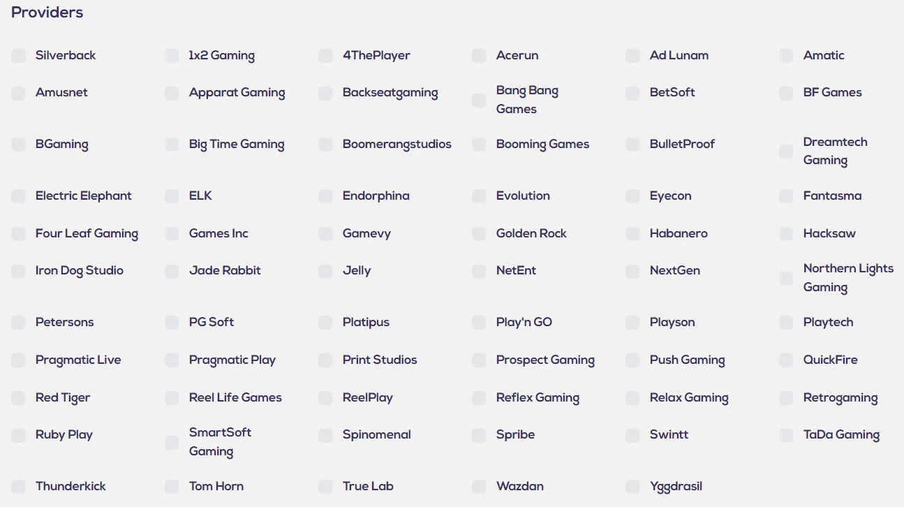Check the Big Time Gaming box

point(172,145)
